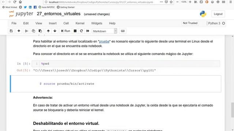Go forward in browser history
The image size is (234, 131).
(9, 2)
